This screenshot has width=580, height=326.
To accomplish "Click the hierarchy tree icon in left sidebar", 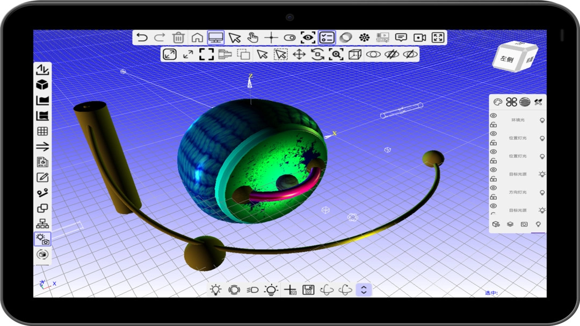I will click(42, 224).
